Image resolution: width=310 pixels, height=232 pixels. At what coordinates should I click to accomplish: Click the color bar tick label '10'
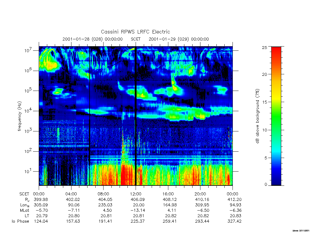coord(265,130)
